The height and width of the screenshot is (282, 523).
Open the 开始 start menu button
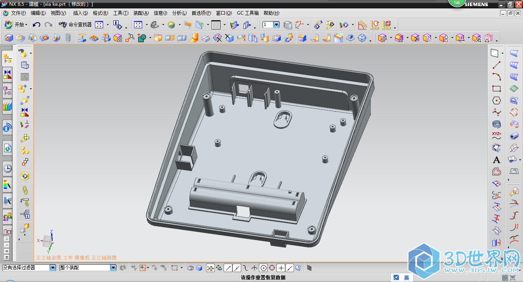[16, 25]
